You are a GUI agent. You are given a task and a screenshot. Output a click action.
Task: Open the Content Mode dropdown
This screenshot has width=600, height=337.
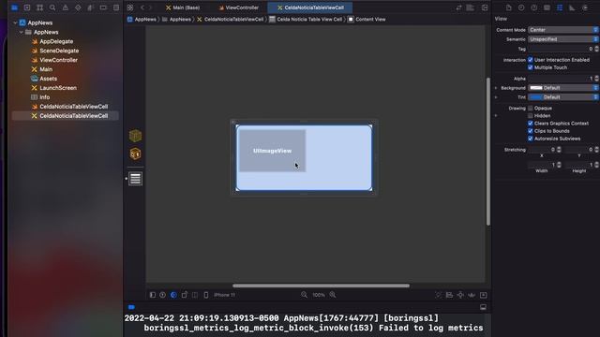pos(563,30)
